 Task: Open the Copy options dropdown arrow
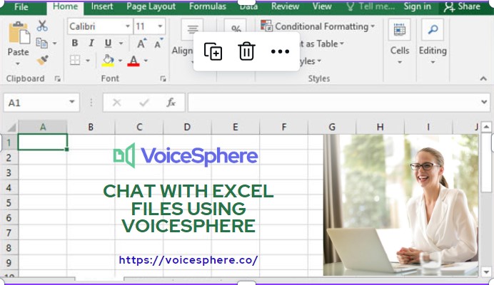pos(54,43)
